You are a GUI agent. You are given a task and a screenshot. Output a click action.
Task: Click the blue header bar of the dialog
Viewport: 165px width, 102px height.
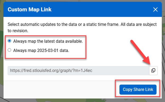83,9
